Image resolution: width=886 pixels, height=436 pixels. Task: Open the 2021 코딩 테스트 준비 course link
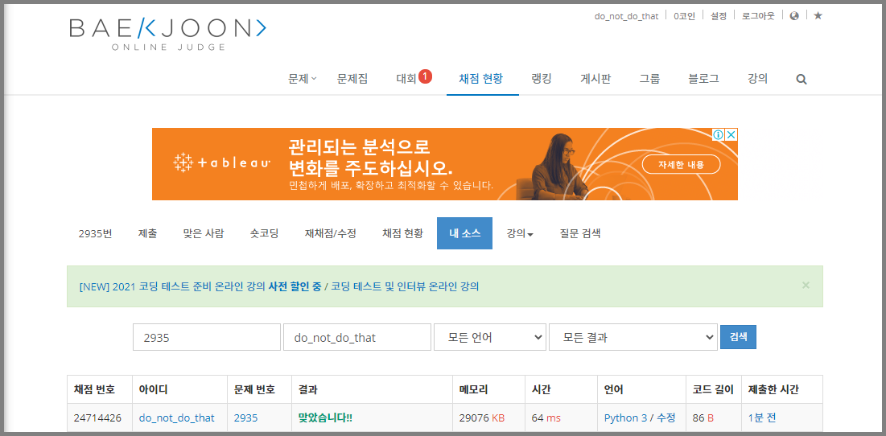click(x=200, y=286)
